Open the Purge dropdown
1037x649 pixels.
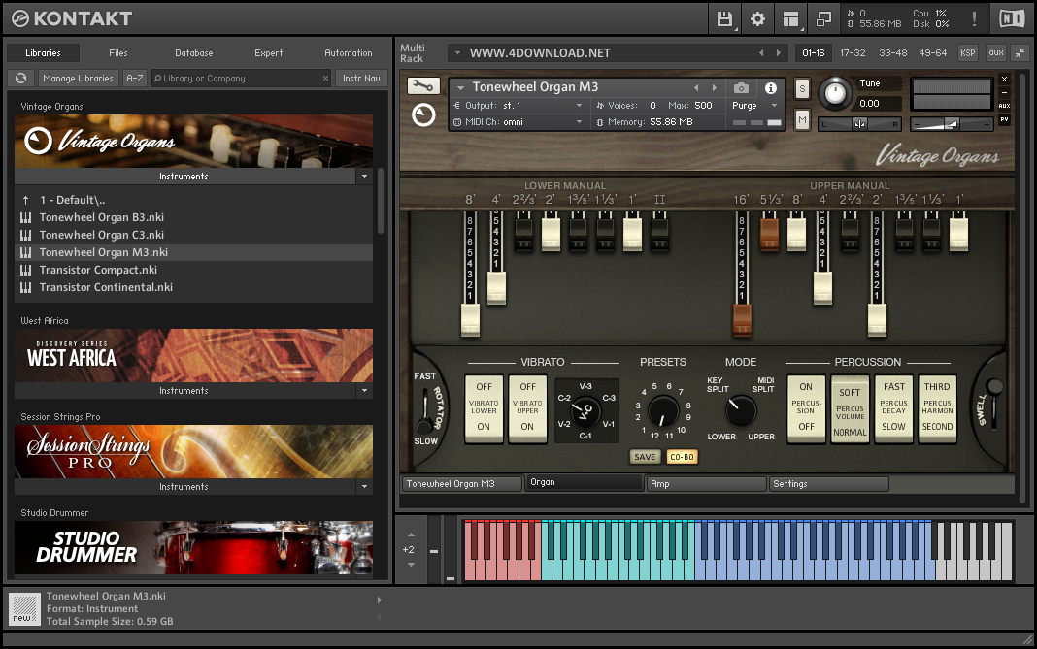tap(754, 106)
